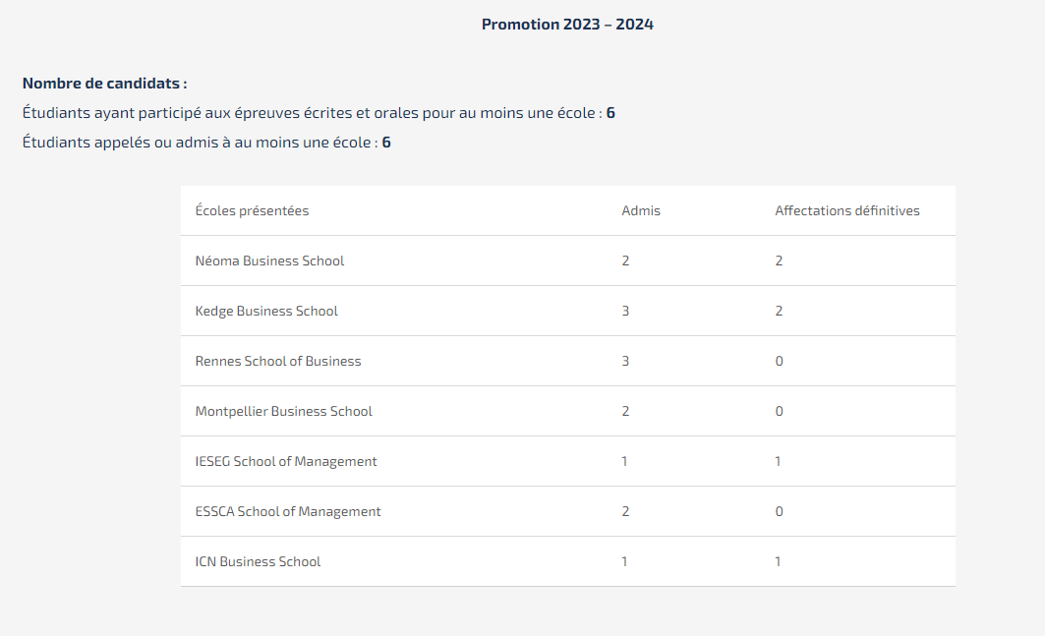Click Affectations définitives value for Montpellier
Viewport: 1045px width, 636px height.
(780, 411)
